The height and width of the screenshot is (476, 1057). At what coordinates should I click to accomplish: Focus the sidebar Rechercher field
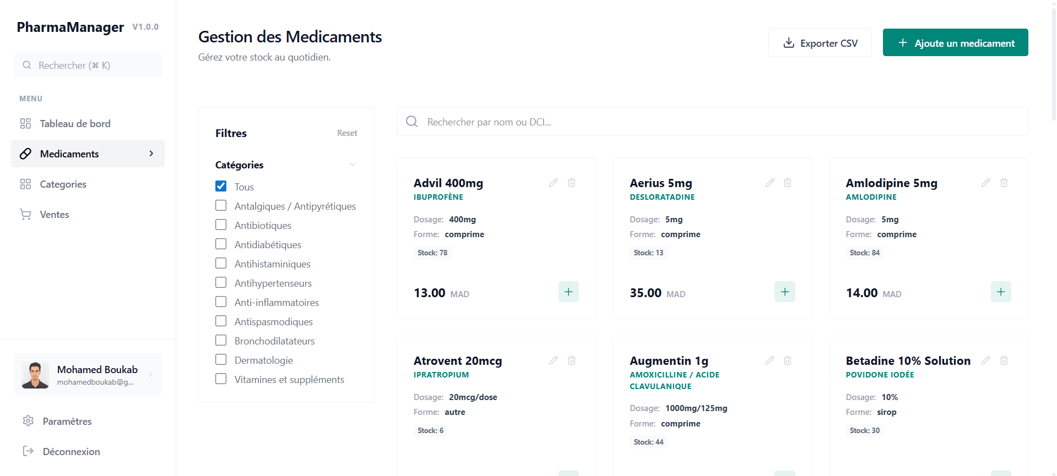point(88,65)
